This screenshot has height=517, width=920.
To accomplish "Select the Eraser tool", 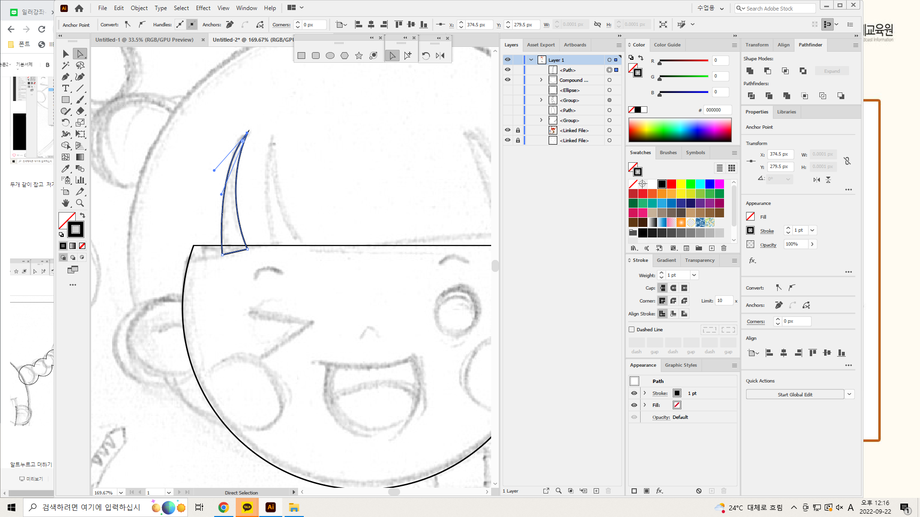I will 80,111.
